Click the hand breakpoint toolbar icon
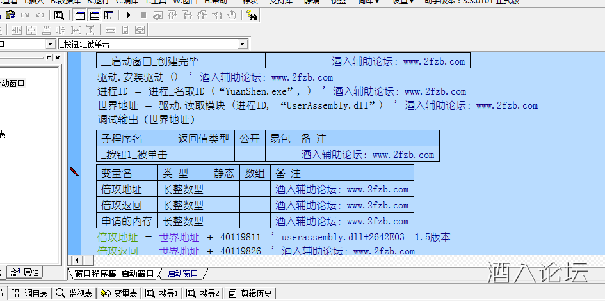This screenshot has width=605, height=301. (x=232, y=15)
